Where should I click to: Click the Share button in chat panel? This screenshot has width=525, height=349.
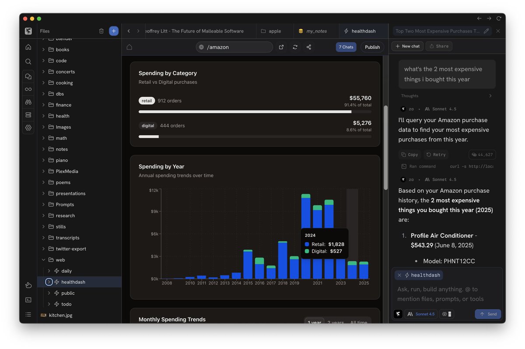pos(439,46)
